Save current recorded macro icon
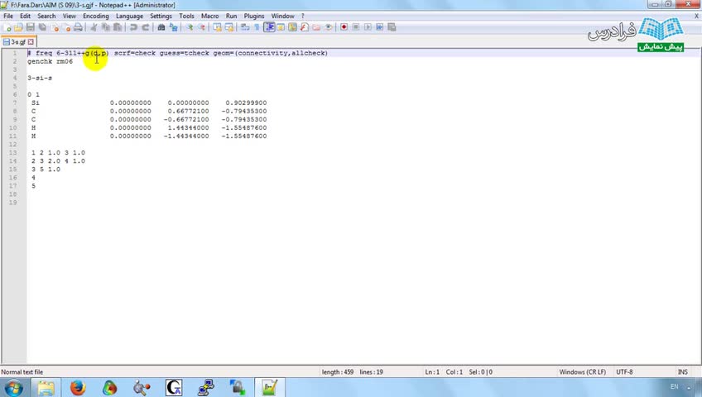The image size is (702, 397). (392, 28)
